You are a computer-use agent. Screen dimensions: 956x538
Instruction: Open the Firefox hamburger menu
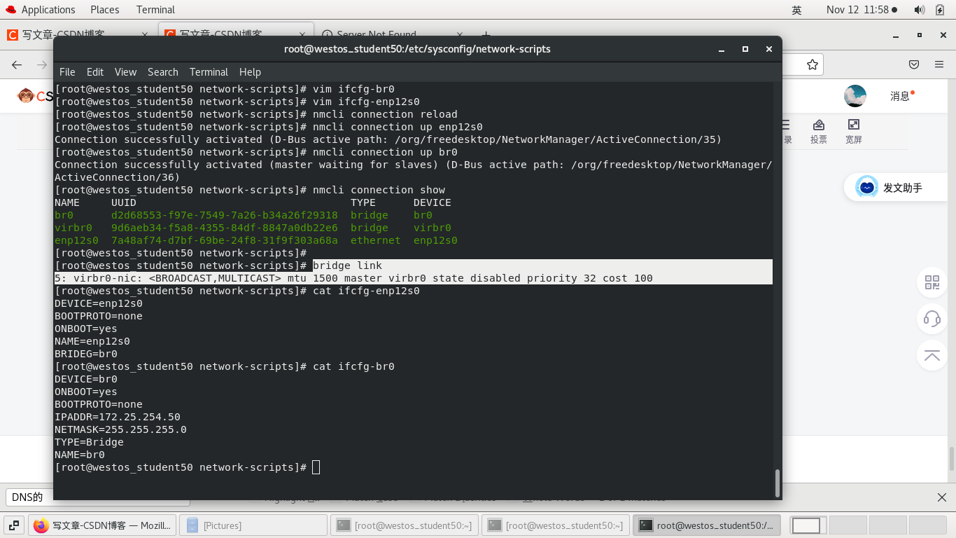[940, 64]
